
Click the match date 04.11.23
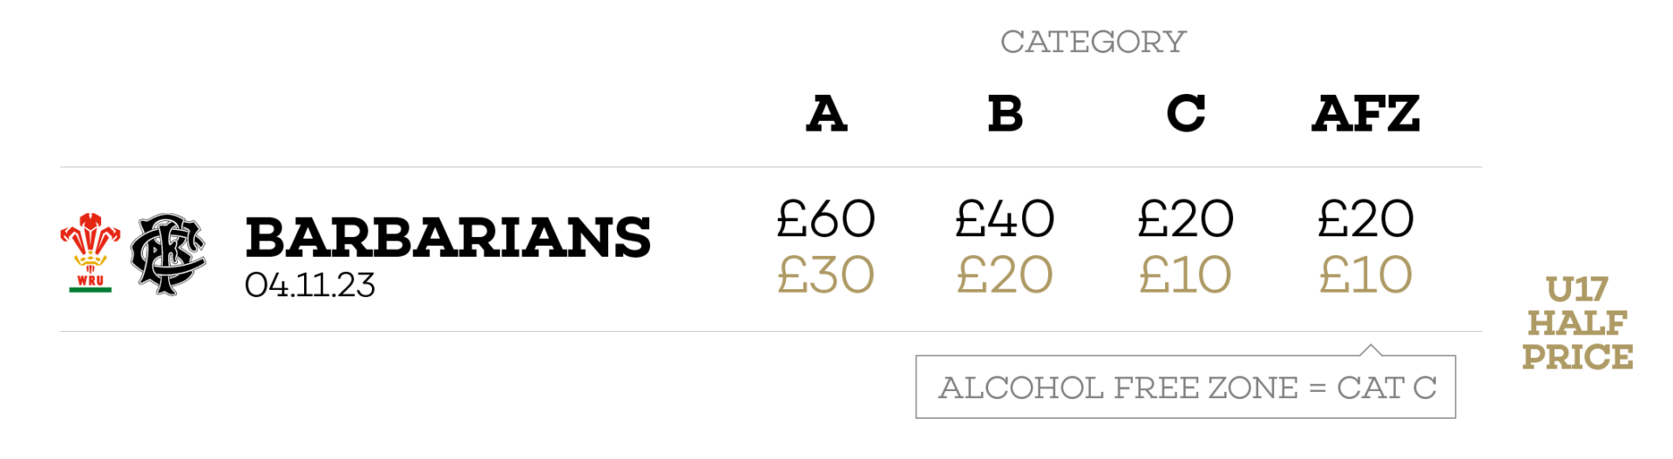[309, 286]
